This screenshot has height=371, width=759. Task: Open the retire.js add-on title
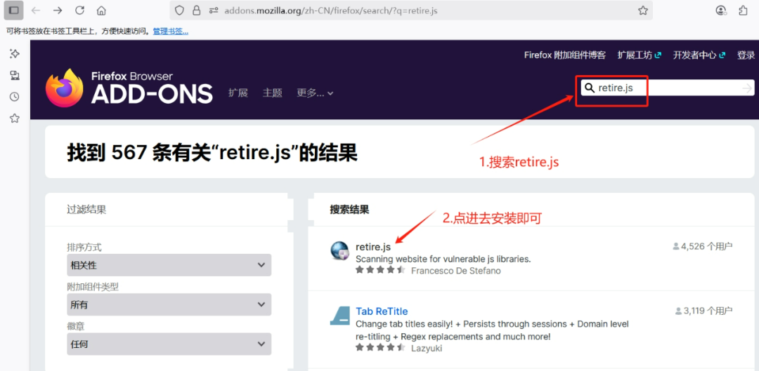[x=372, y=248]
